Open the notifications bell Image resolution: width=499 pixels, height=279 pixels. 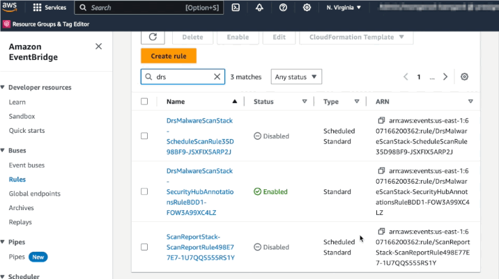[x=260, y=8]
